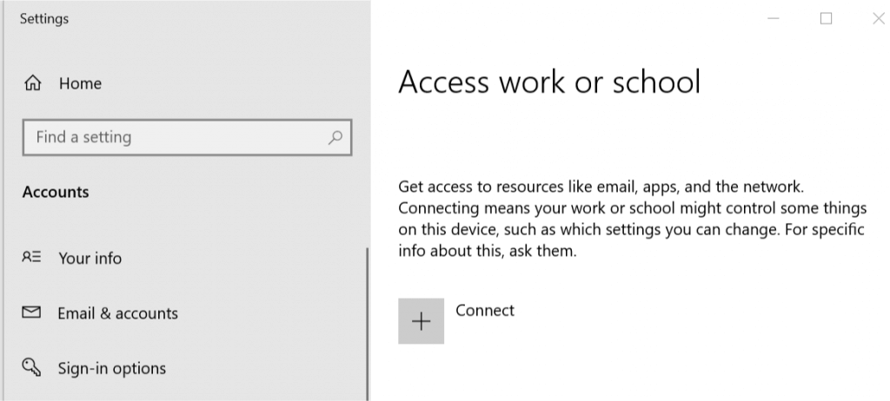Click the key icon for Sign-in options
The width and height of the screenshot is (890, 401).
pos(31,367)
